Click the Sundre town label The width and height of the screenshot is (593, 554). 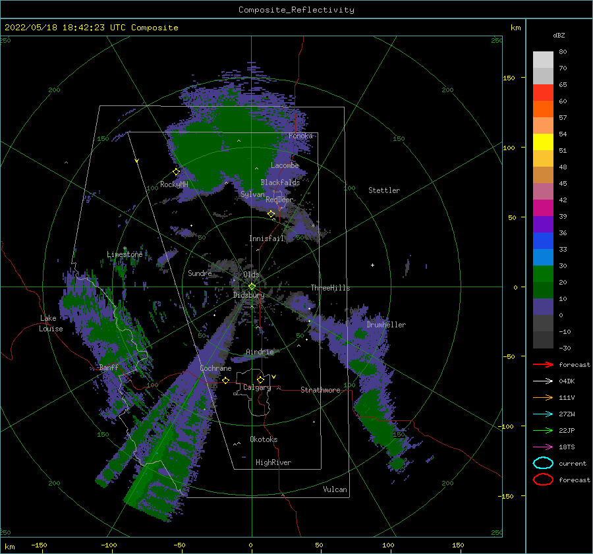point(200,273)
